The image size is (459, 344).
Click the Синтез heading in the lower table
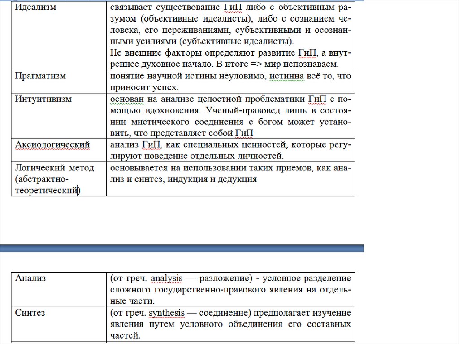(x=30, y=313)
